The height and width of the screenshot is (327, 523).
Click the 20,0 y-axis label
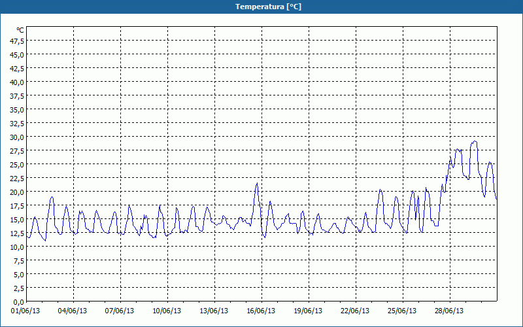tap(17, 192)
